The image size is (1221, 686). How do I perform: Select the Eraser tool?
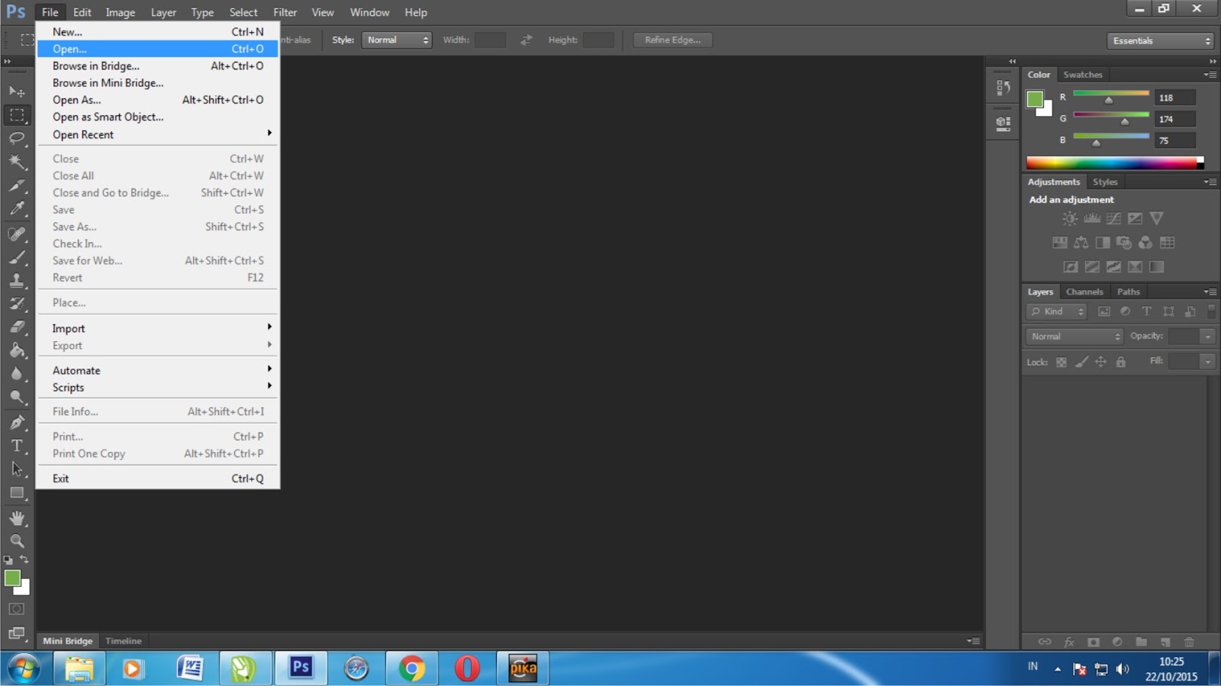click(17, 327)
